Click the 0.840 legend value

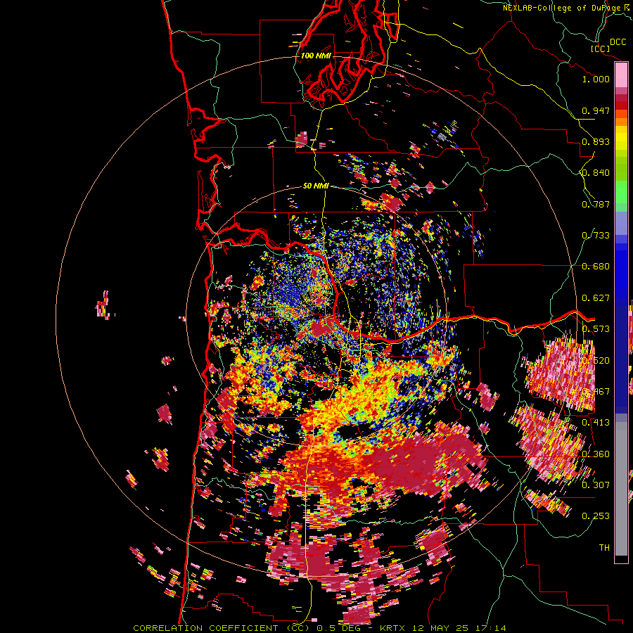596,173
